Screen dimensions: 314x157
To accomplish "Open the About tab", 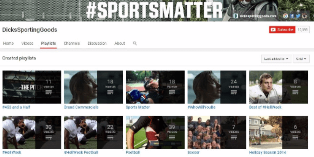I will click(120, 43).
